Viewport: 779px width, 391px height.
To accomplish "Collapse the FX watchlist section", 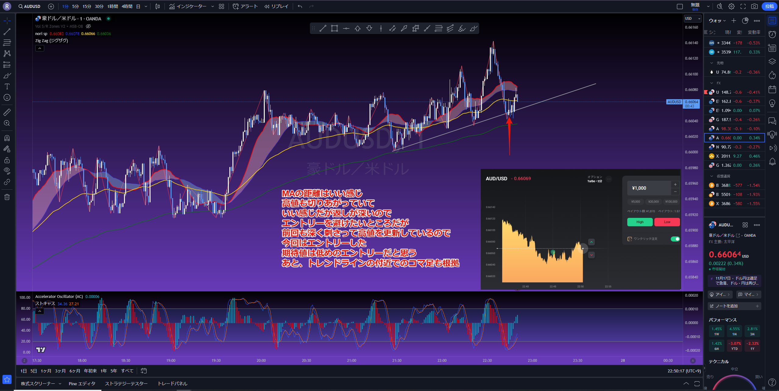I will (712, 83).
